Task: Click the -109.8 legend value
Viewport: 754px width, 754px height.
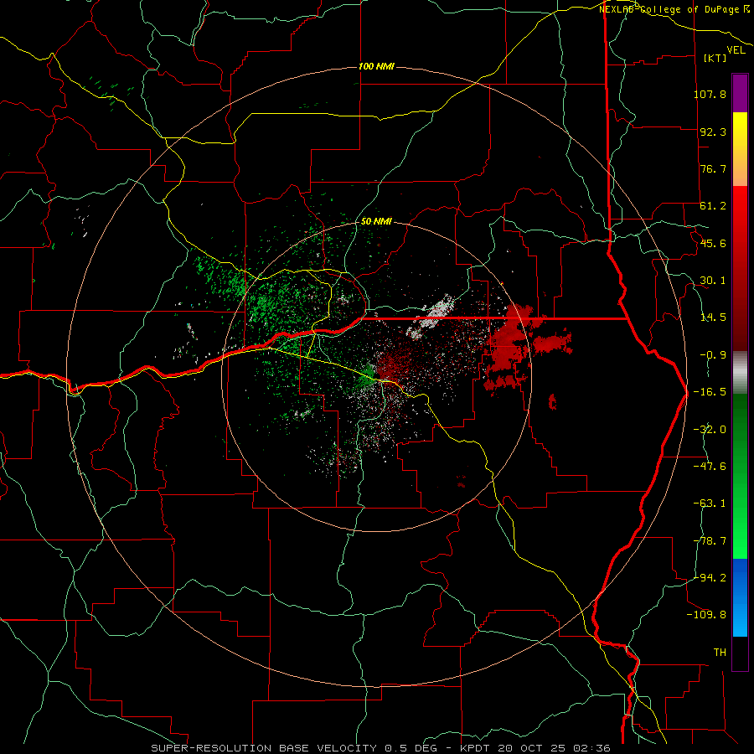Action: pos(706,615)
